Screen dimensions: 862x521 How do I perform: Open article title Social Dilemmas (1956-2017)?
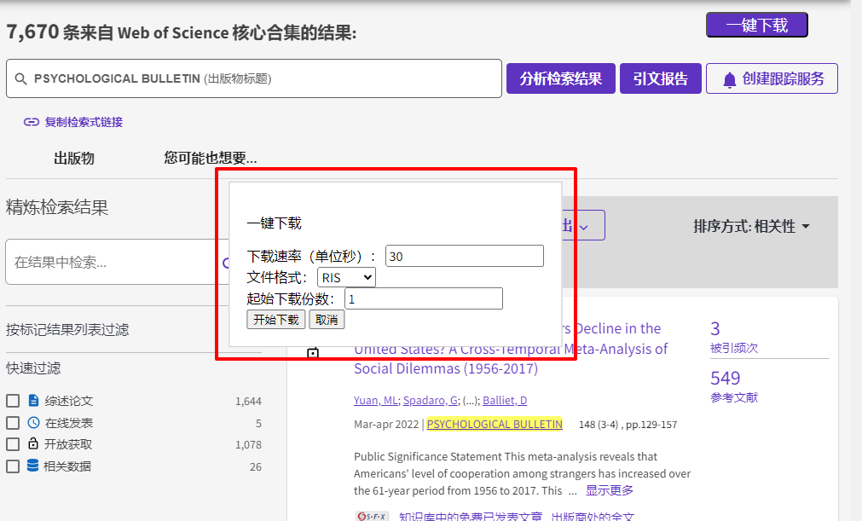(446, 368)
